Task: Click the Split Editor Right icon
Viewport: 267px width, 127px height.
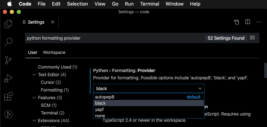Action: [x=248, y=22]
